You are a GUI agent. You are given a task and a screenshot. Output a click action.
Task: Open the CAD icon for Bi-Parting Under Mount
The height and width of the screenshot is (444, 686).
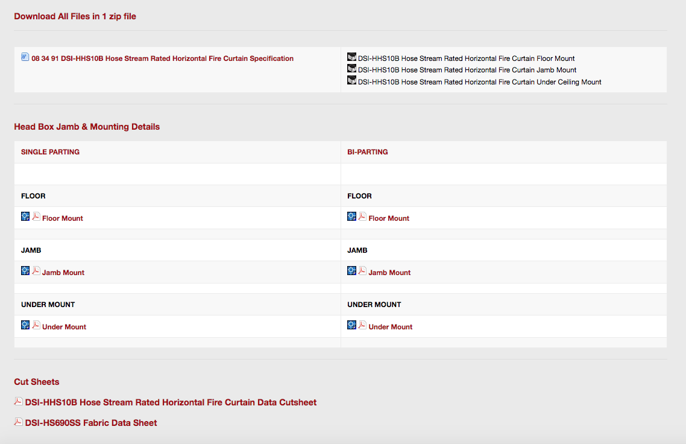[x=351, y=324]
